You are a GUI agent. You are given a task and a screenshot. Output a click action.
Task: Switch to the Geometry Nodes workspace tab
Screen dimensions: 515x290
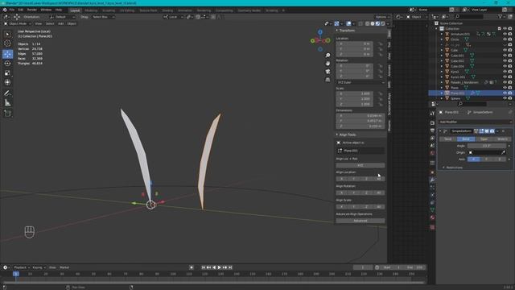tap(249, 10)
